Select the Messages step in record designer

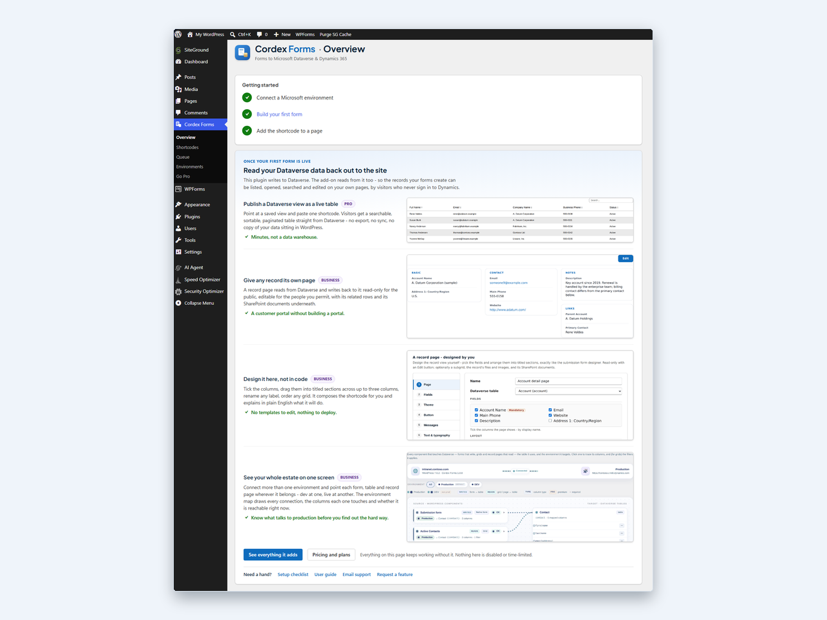pyautogui.click(x=437, y=425)
